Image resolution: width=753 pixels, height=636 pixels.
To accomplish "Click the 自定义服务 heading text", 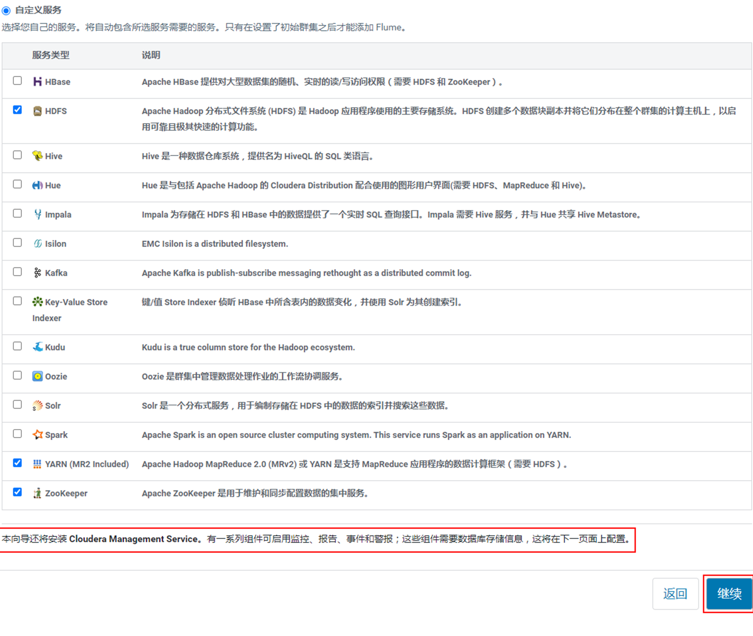I will [38, 10].
